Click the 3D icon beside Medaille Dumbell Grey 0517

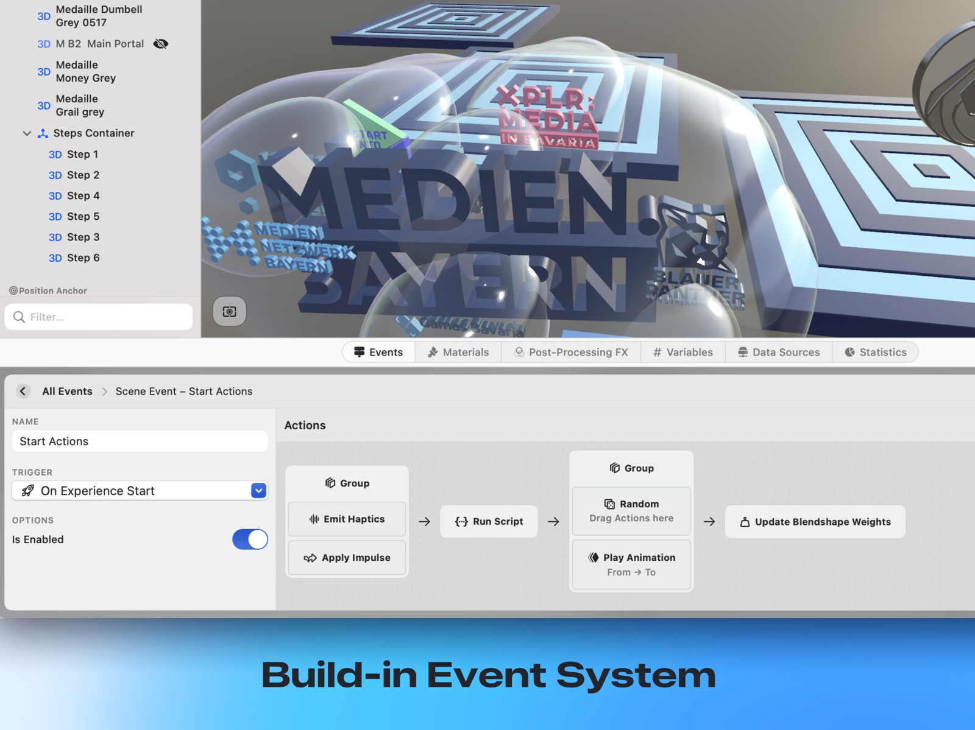[x=44, y=16]
